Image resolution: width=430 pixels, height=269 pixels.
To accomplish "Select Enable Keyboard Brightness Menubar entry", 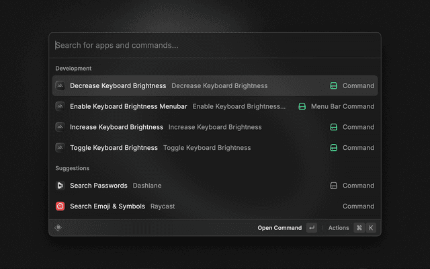I will point(130,106).
